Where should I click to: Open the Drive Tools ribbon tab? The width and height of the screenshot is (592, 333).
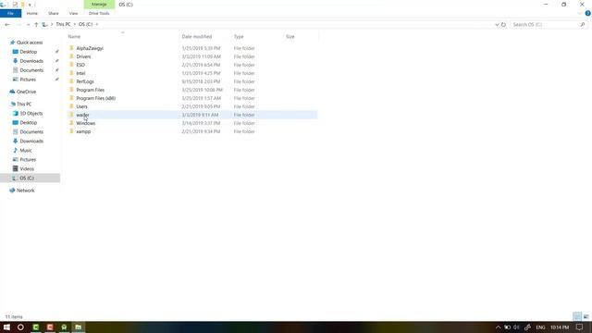tap(99, 13)
